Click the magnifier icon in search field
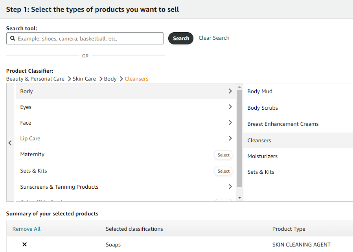Viewport: 353px width, 252px height. (13, 39)
